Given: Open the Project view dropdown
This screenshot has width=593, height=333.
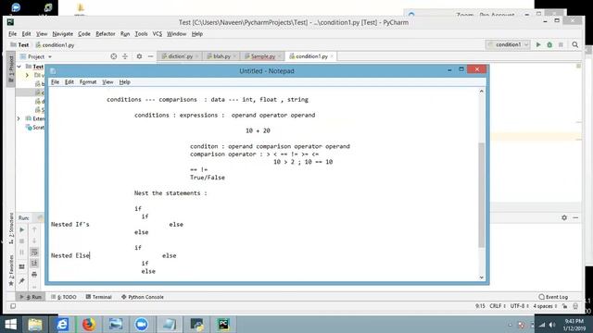Looking at the screenshot, I should [36, 56].
